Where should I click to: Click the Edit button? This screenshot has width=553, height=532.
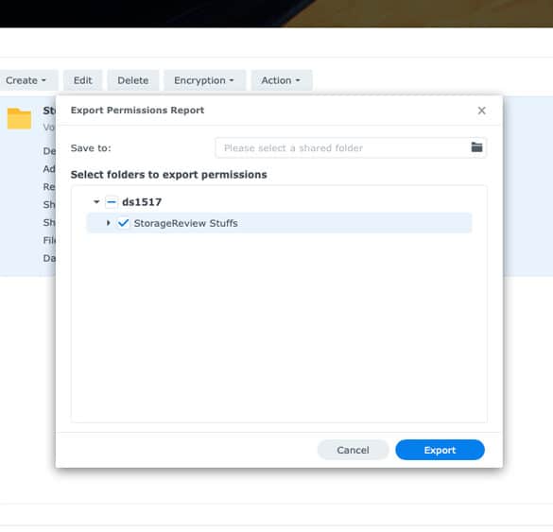(x=82, y=80)
